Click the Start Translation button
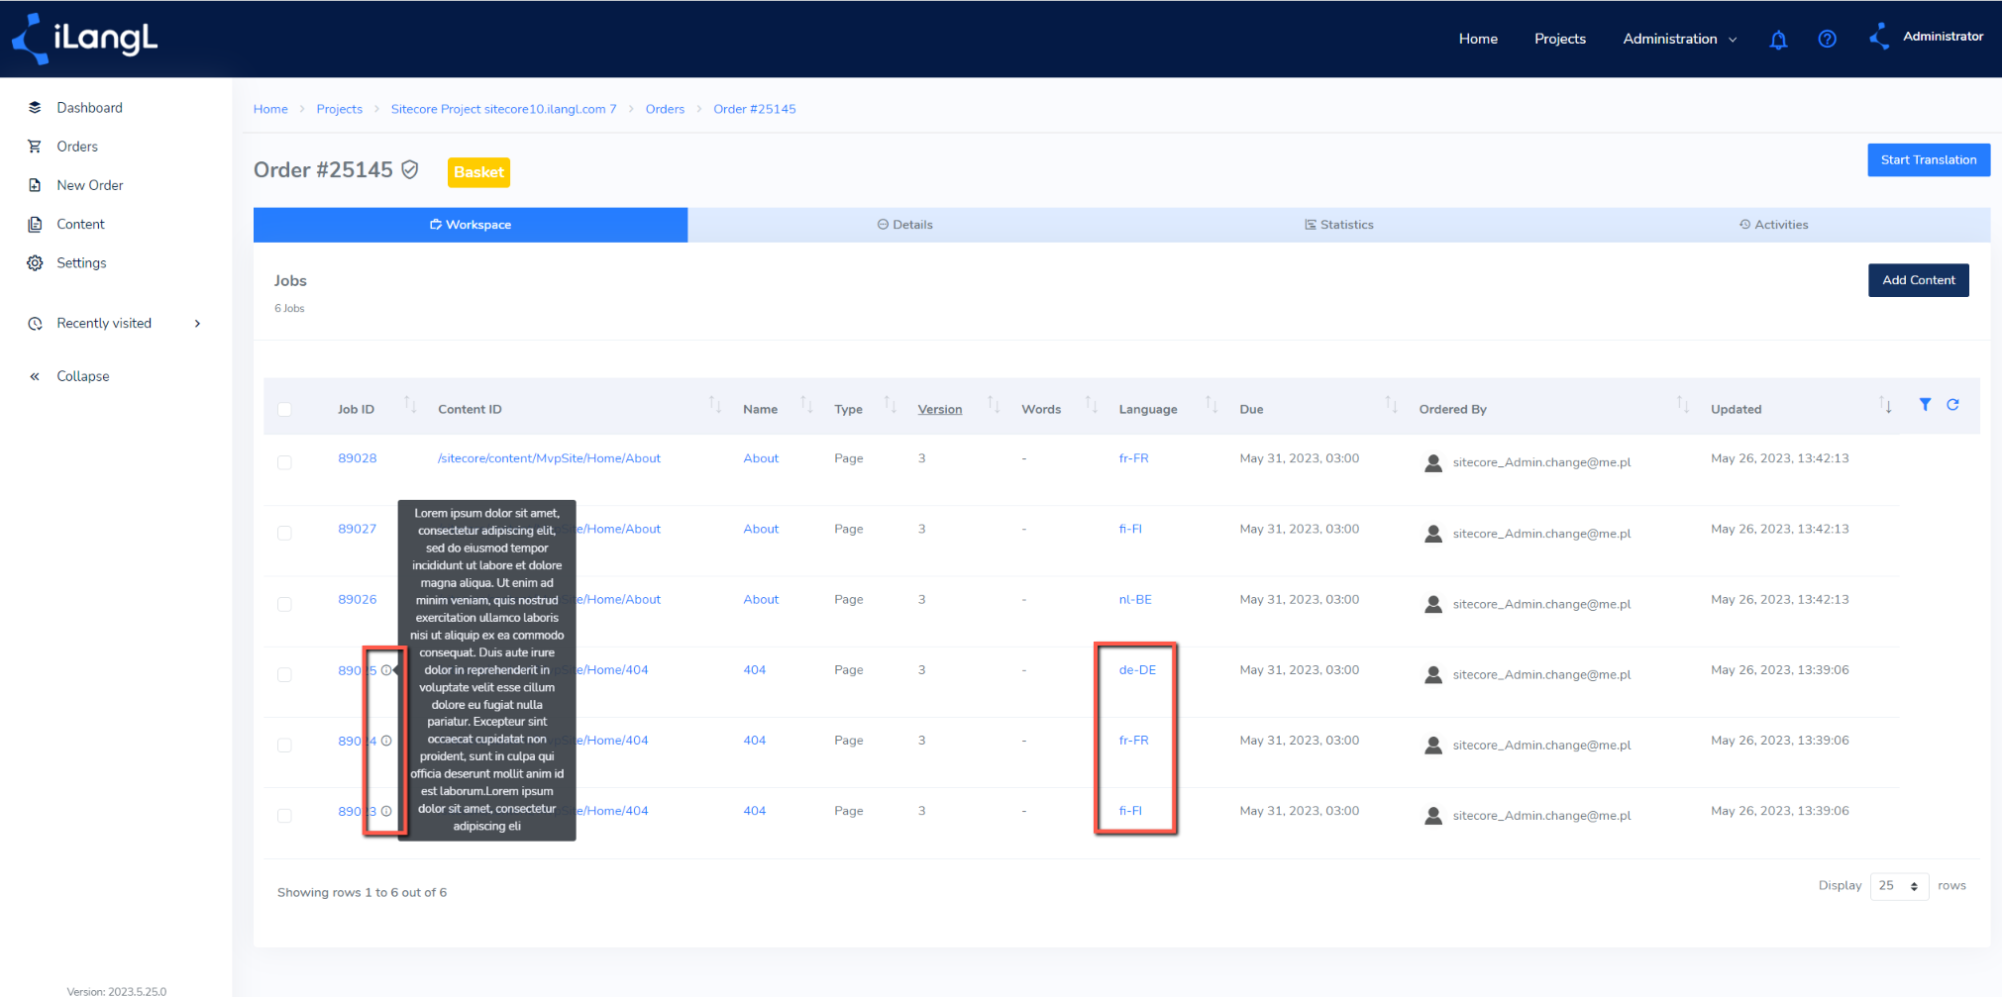 [1929, 159]
